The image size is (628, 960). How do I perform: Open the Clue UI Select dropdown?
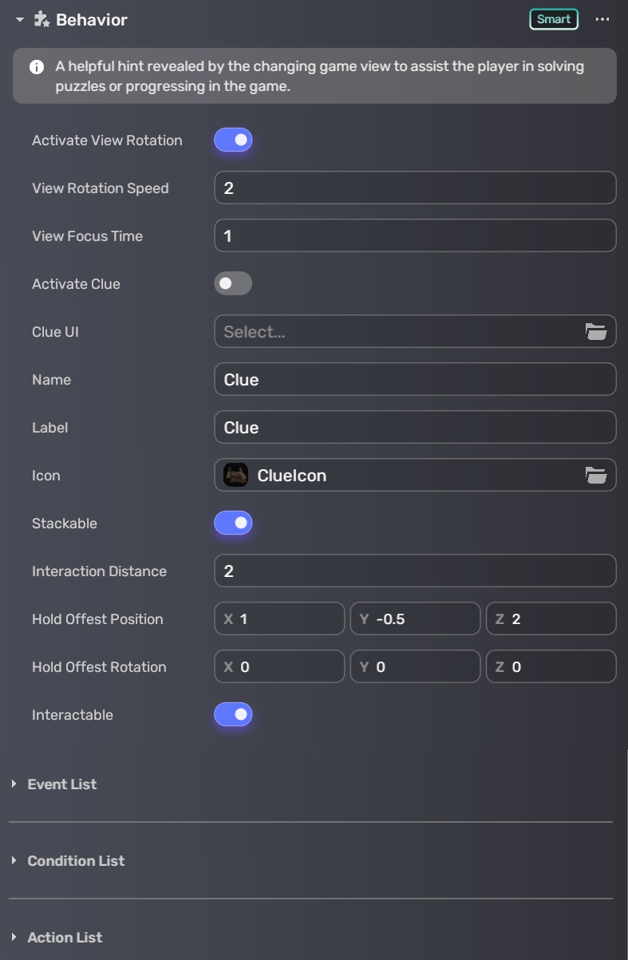point(399,332)
